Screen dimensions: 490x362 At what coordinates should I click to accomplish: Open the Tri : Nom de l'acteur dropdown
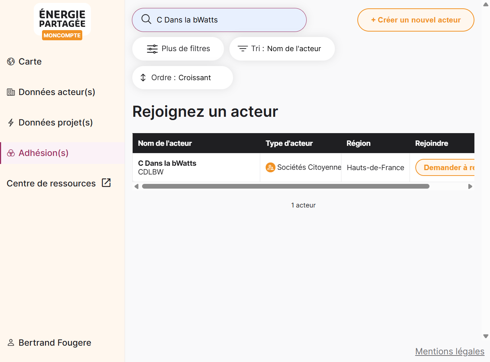[x=282, y=49]
